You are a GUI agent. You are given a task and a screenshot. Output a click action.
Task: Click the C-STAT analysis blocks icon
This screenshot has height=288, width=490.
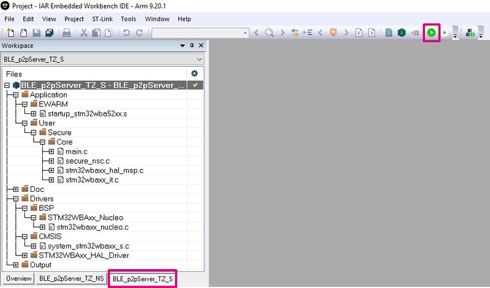(470, 32)
